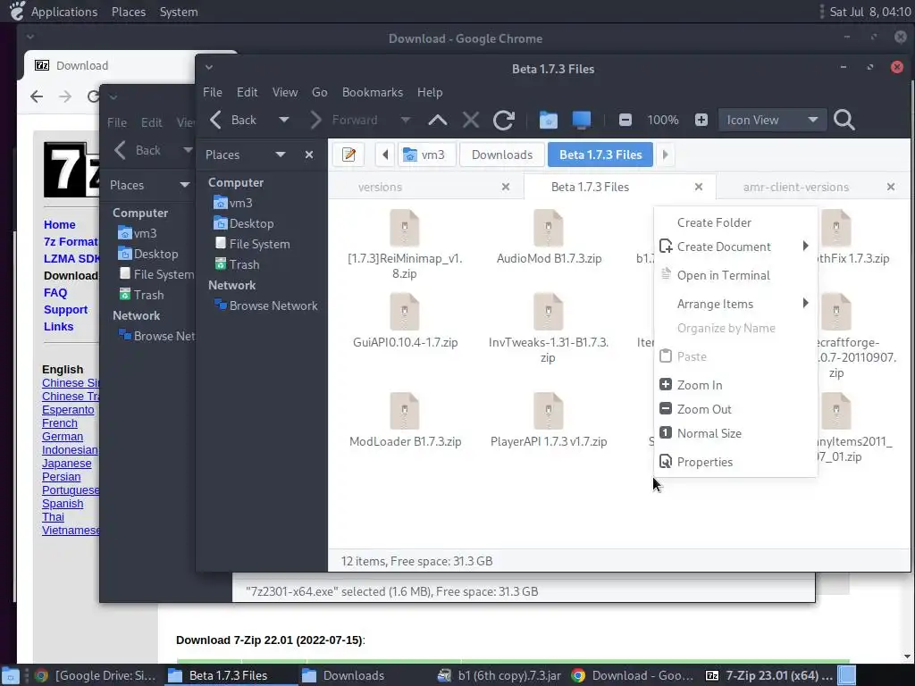Click the top panel clock Sat Jul 8, 04:10
This screenshot has width=915, height=686.
coord(870,12)
